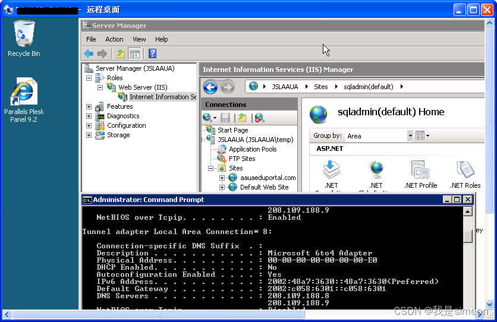Click remote desktop vertical scrollbar down arrow
The width and height of the screenshot is (497, 322).
[490, 304]
